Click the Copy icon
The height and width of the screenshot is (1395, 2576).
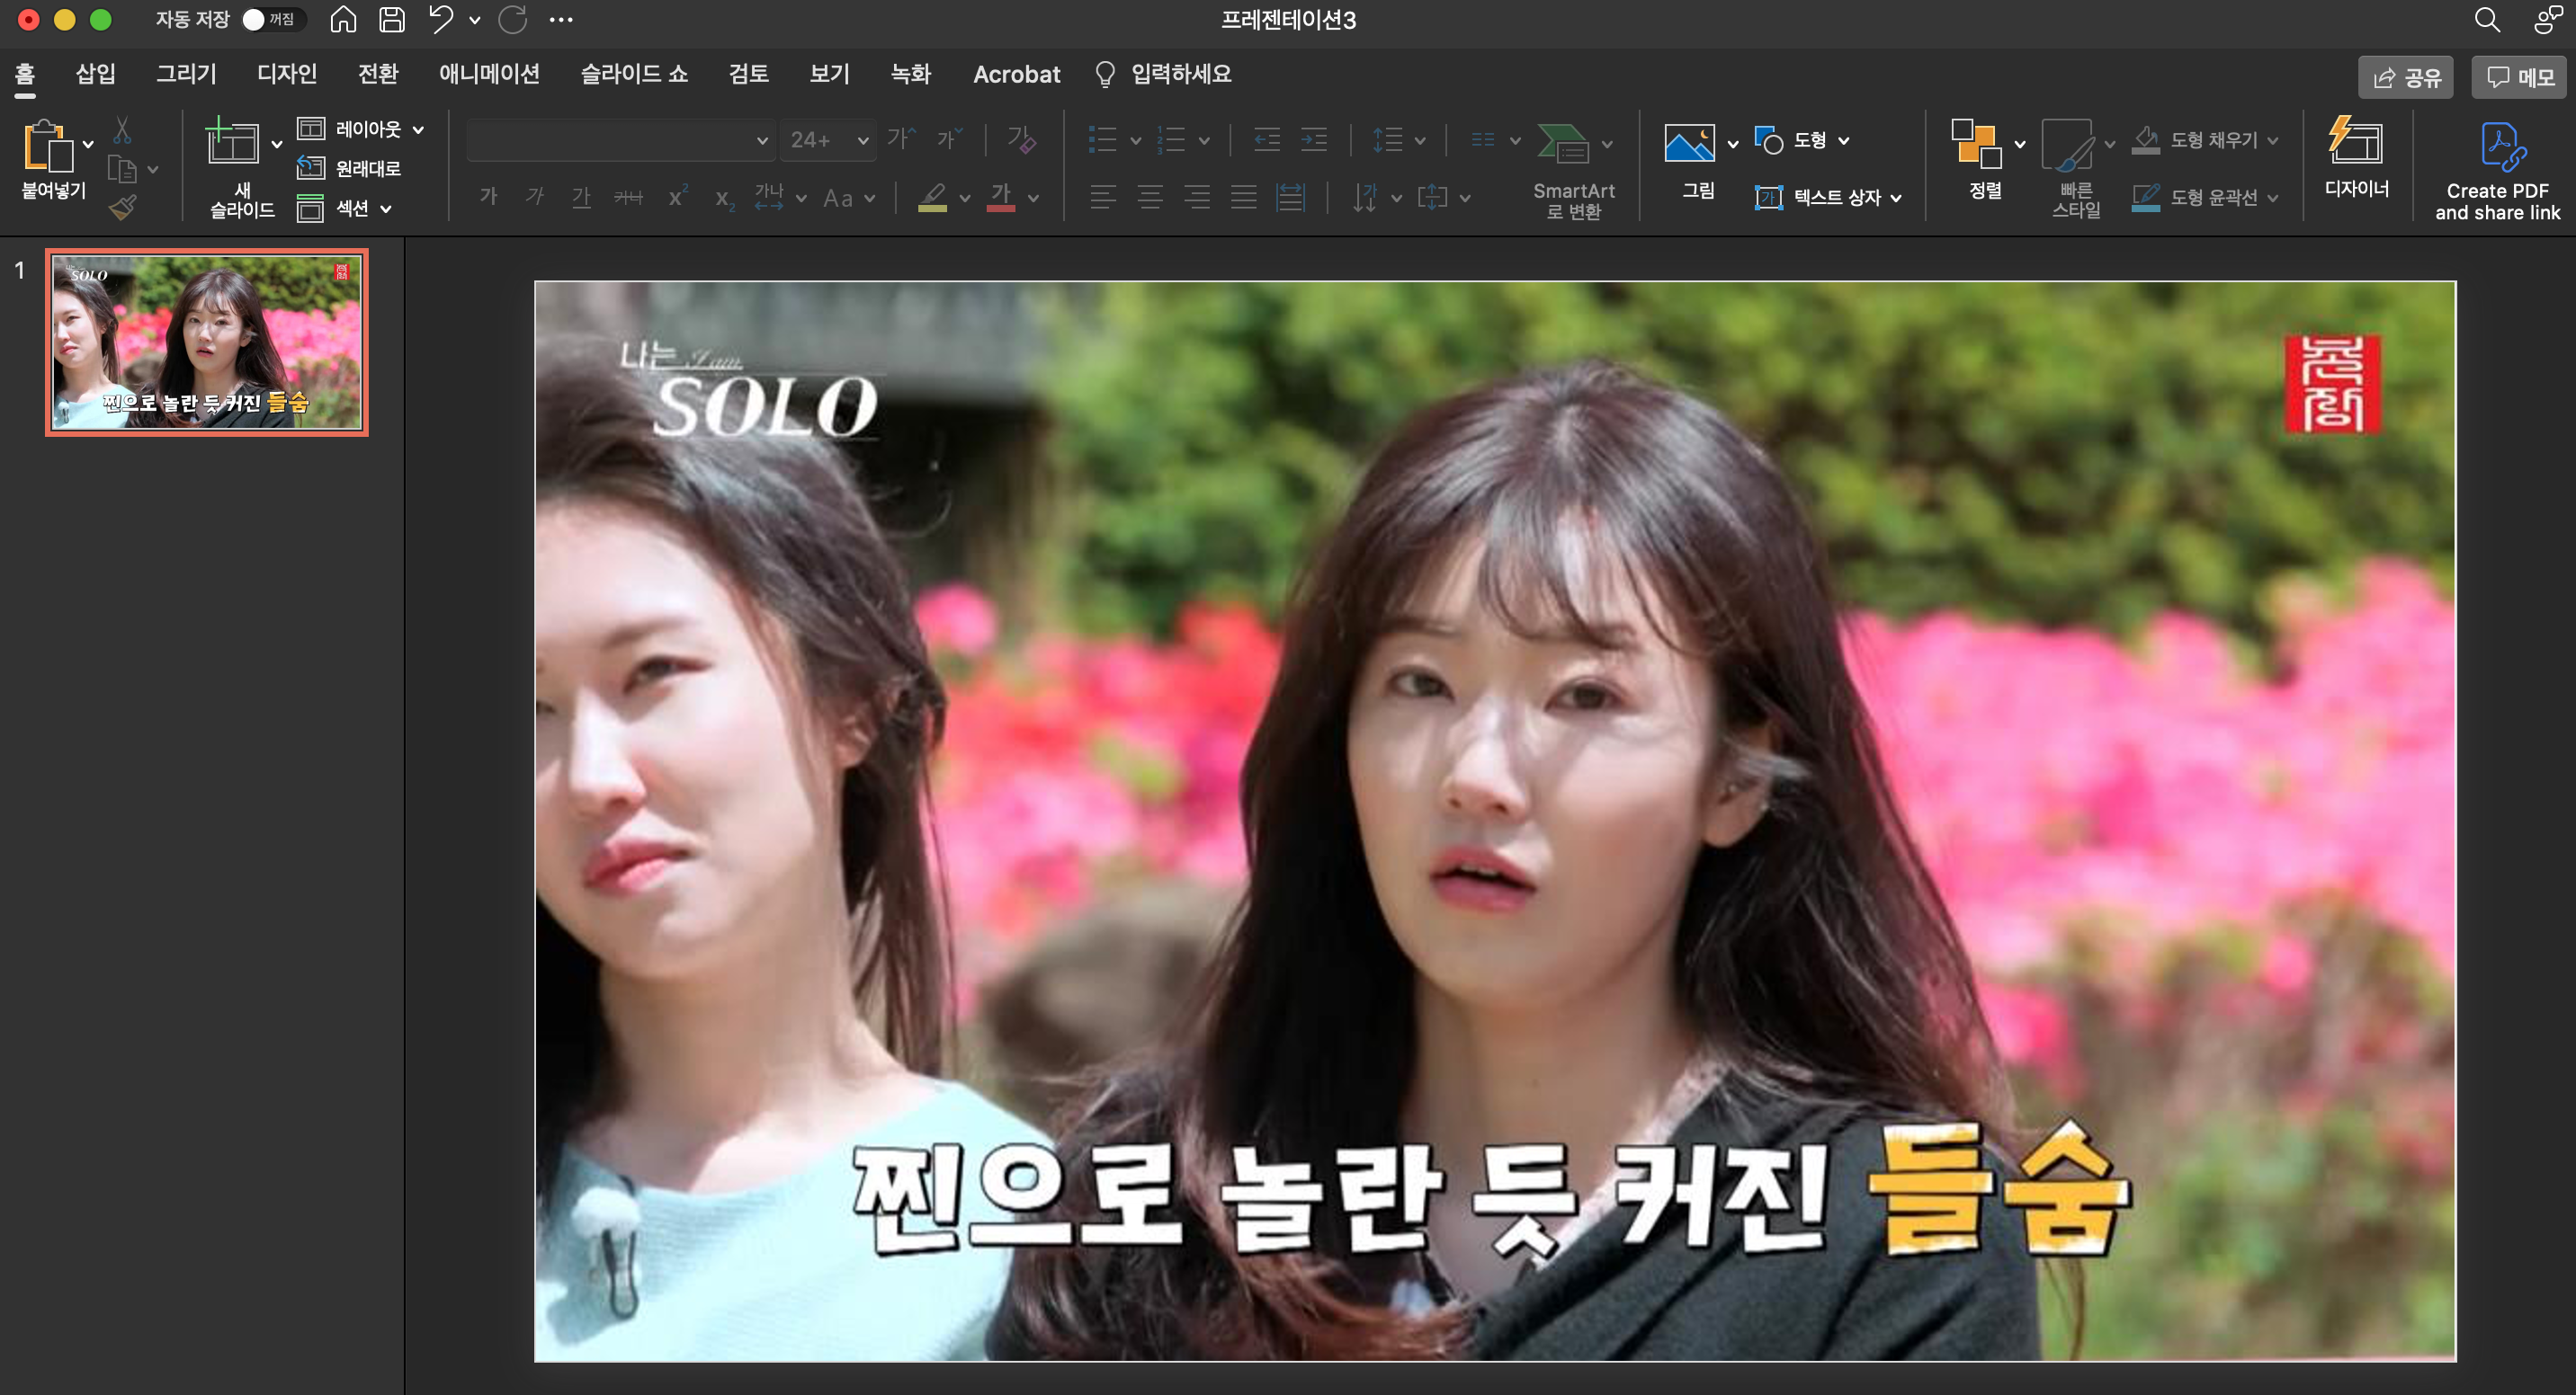[x=122, y=170]
